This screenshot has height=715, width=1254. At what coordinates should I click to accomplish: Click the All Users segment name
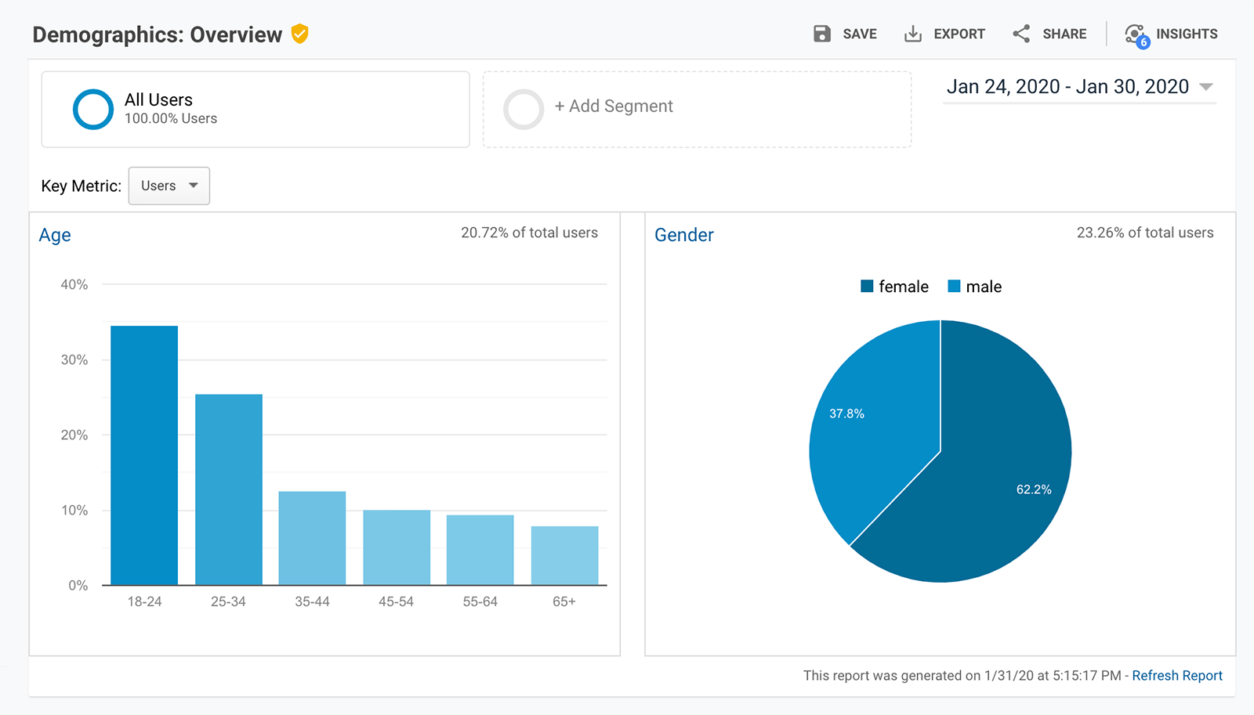158,99
